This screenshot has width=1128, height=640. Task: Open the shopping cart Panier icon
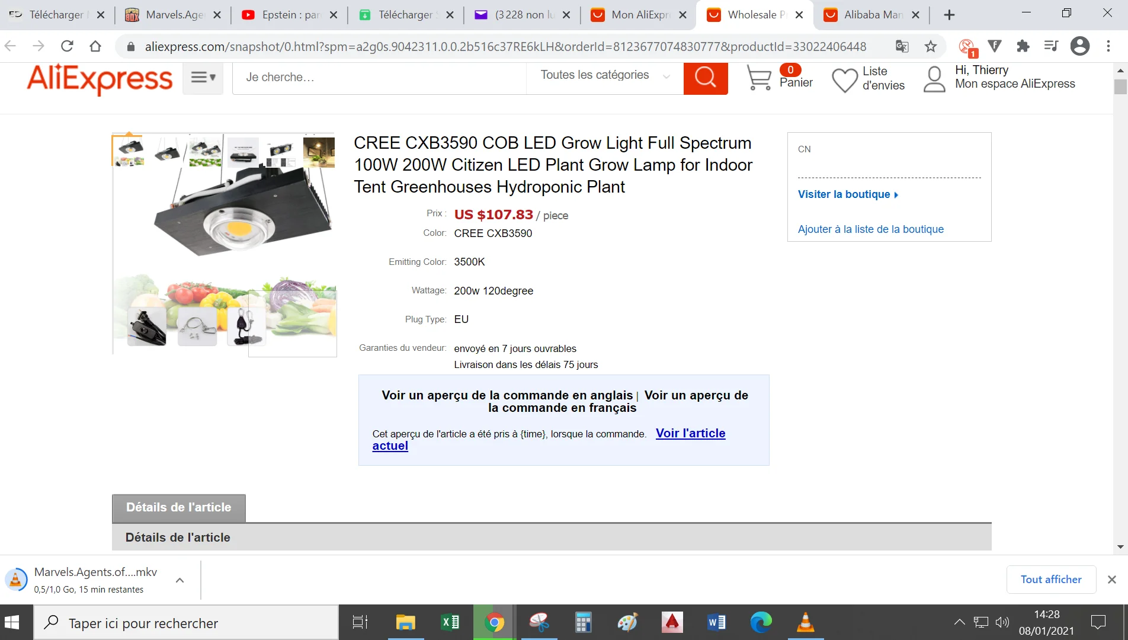(758, 78)
